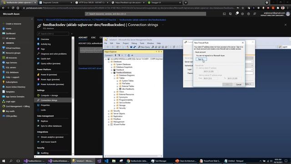
Task: Select the Server Objects folder
Action: tap(119, 113)
